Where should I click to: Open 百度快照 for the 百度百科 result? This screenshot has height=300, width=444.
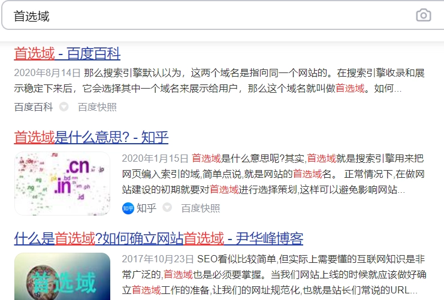pyautogui.click(x=97, y=107)
